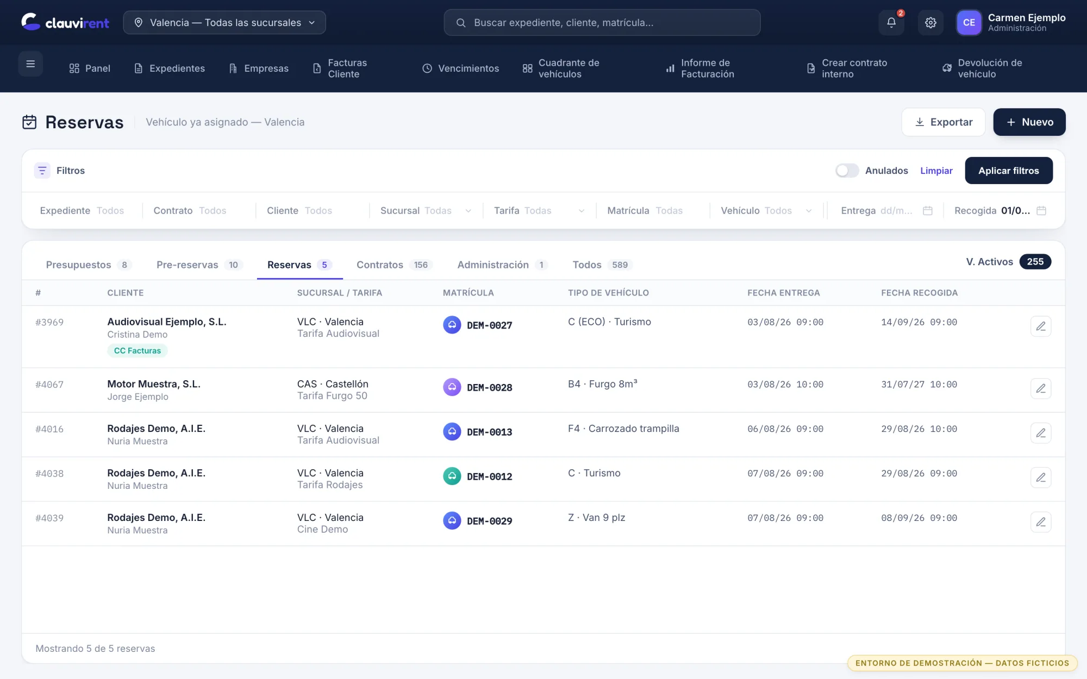
Task: Click the Nuevo button
Action: point(1029,122)
